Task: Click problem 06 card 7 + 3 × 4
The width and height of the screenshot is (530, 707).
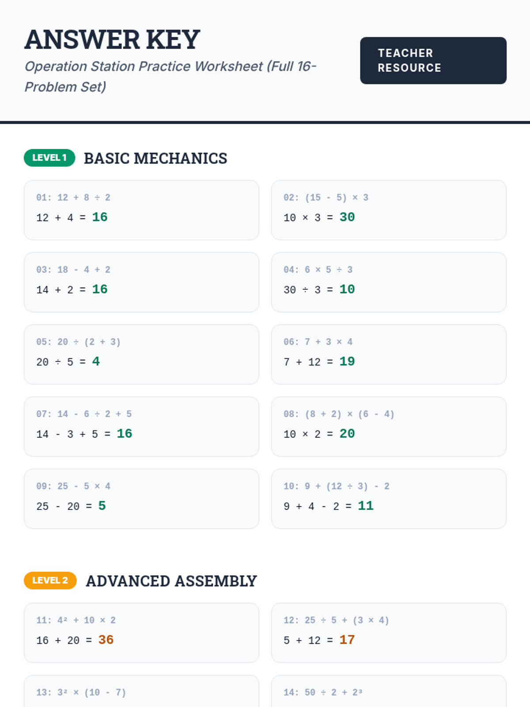Action: (389, 354)
